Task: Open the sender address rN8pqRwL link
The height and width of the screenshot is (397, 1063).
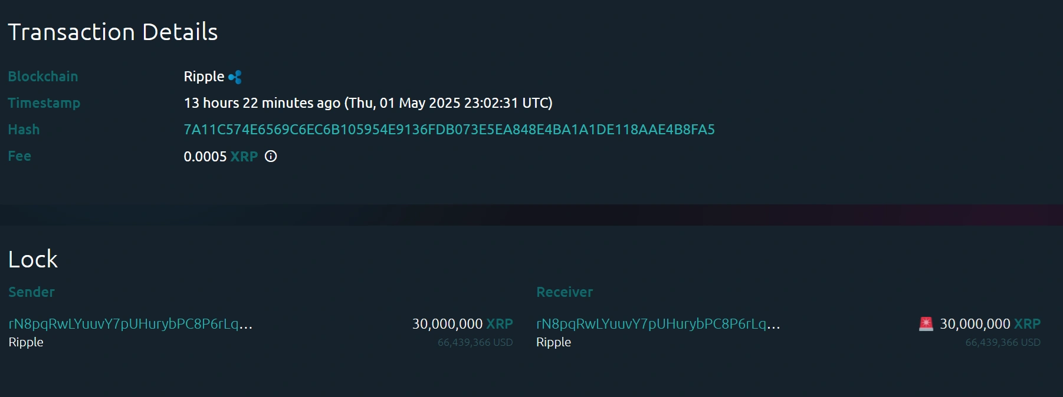Action: click(130, 324)
